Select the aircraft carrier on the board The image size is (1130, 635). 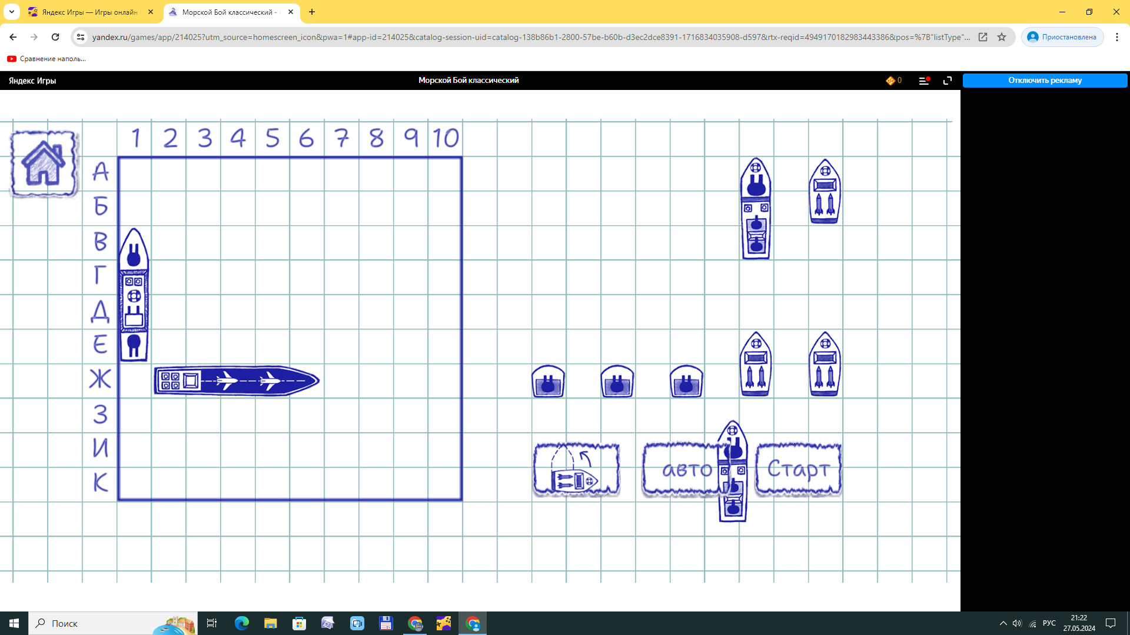tap(237, 381)
